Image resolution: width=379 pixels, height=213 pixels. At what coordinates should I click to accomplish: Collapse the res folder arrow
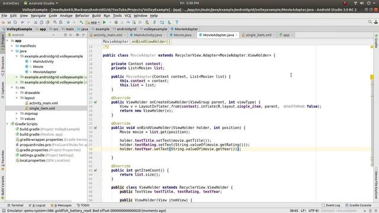pos(12,88)
